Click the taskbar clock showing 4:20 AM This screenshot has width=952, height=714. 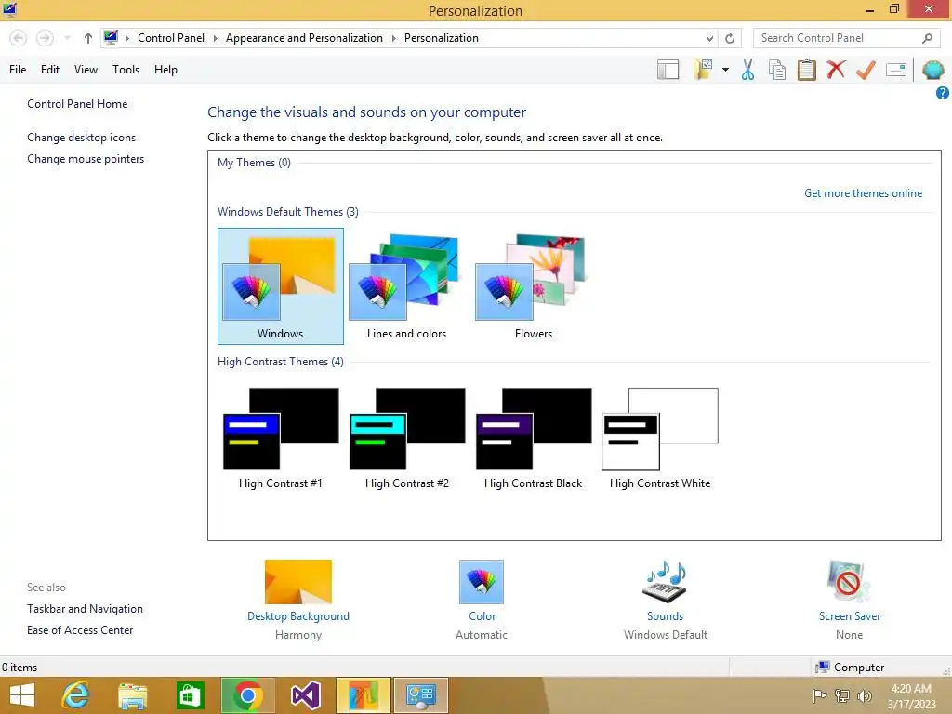911,695
